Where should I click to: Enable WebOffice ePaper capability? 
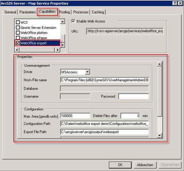pyautogui.click(x=18, y=38)
